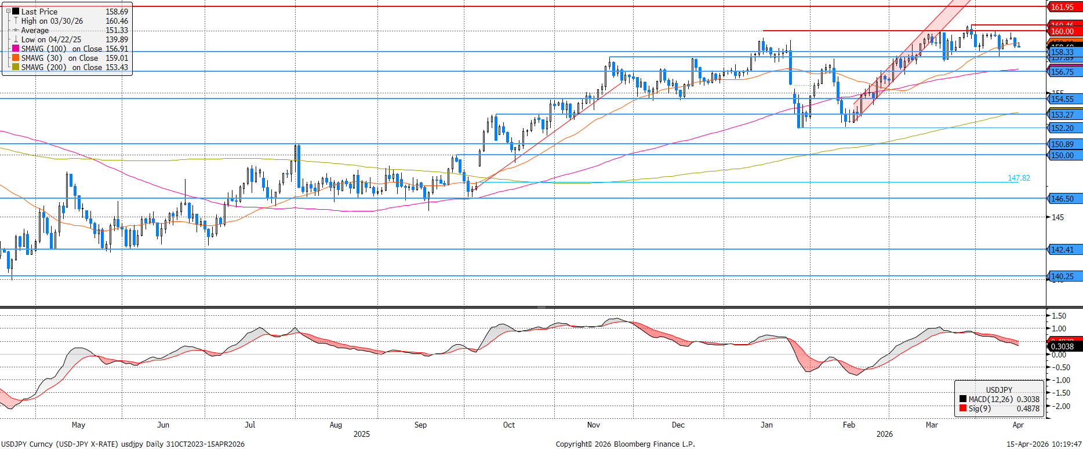Click the 147.82 horizontal line annotation label
Screen dimensions: 1083x449
1019,178
